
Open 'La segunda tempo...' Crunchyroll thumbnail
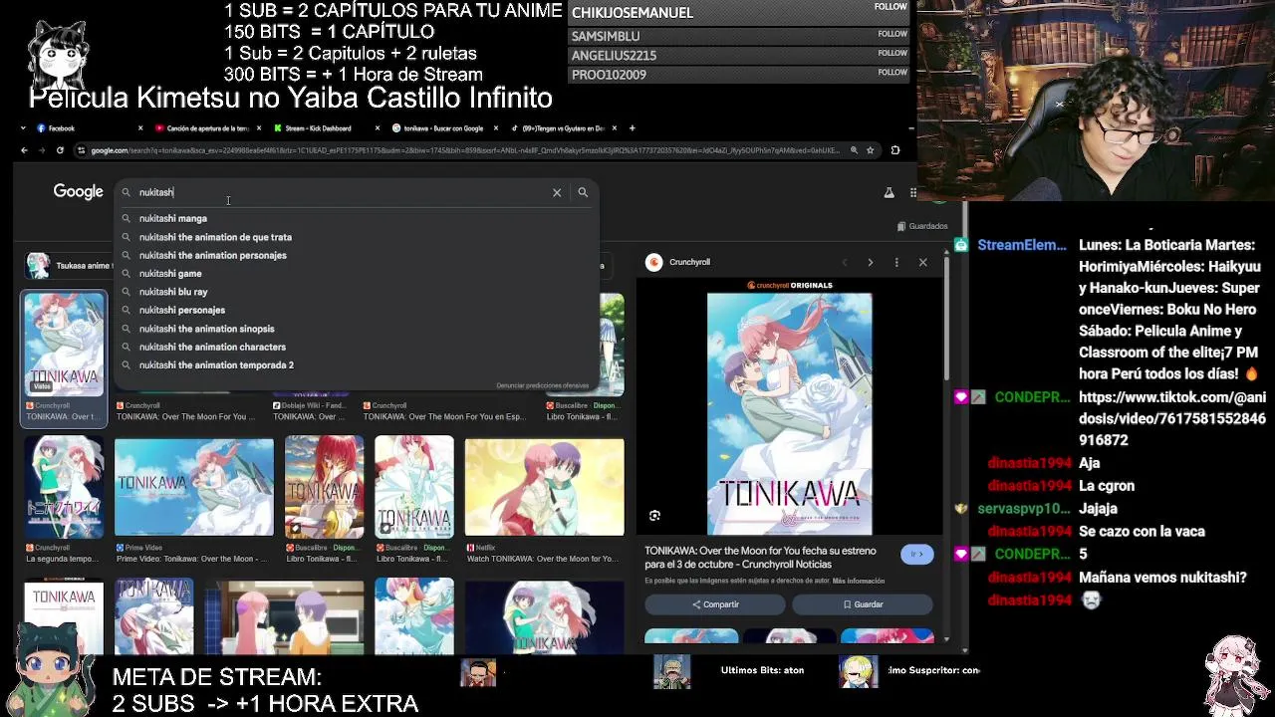tap(64, 488)
